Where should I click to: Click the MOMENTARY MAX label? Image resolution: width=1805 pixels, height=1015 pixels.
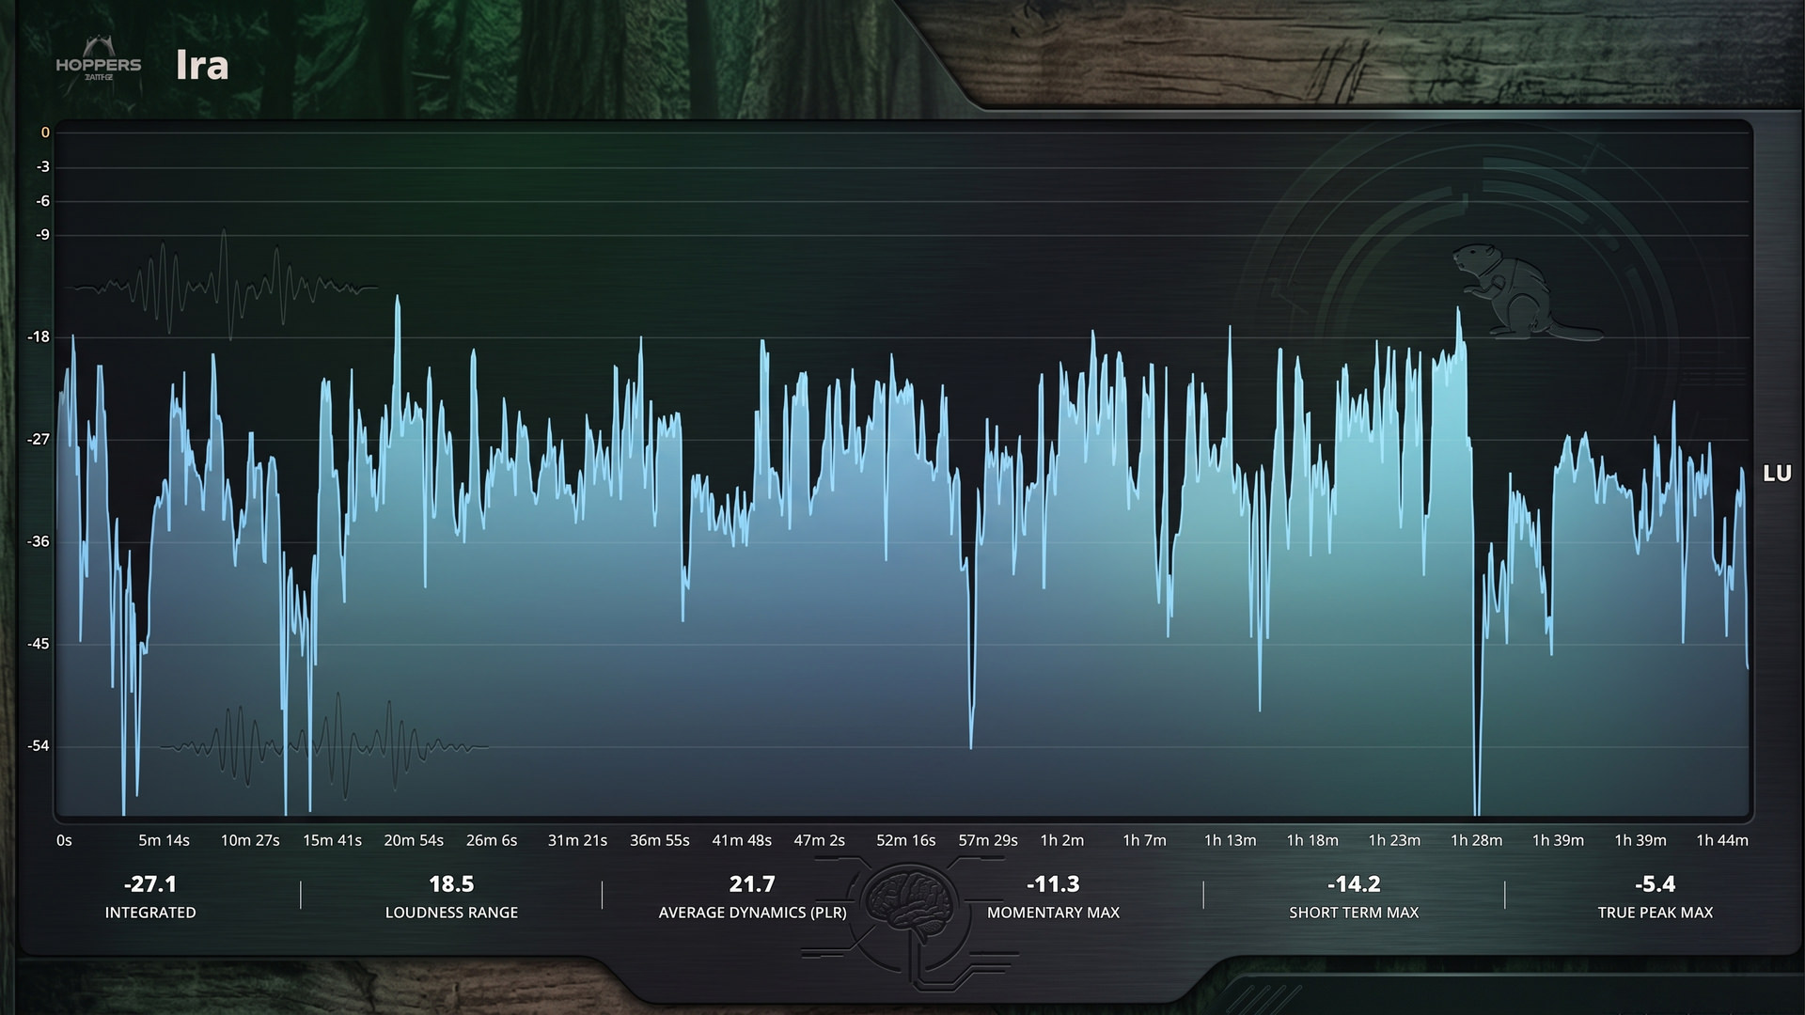click(1053, 913)
